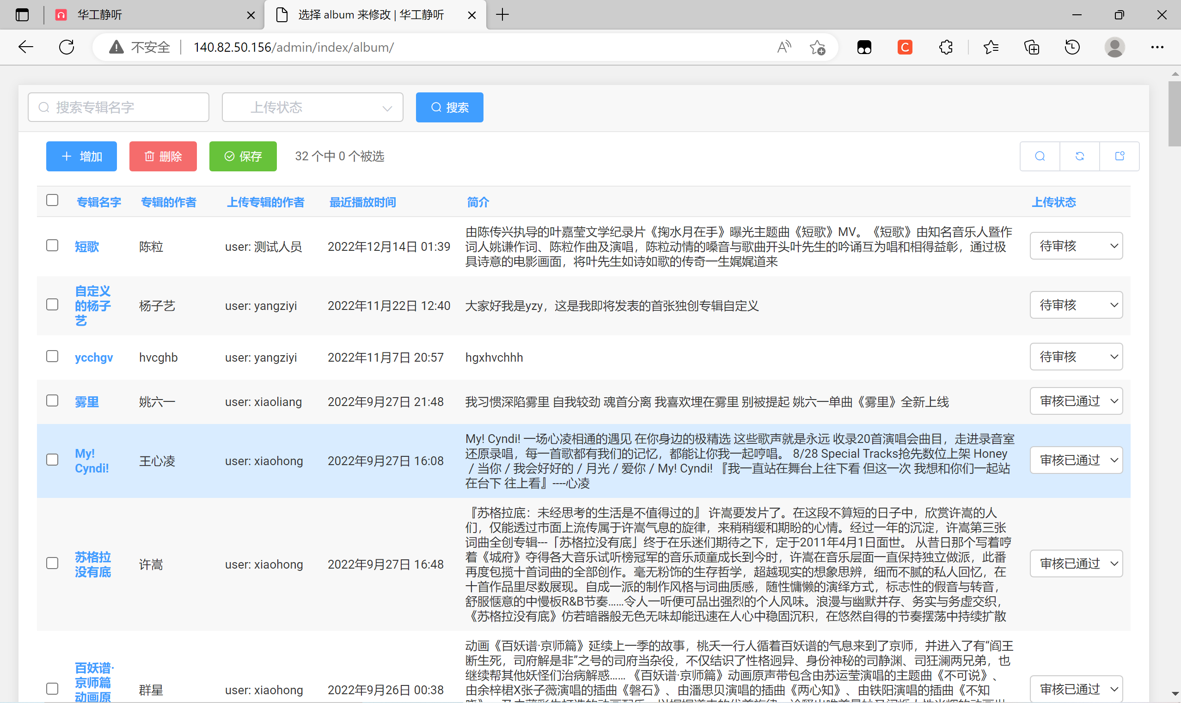Open the table search icon panel
Image resolution: width=1181 pixels, height=703 pixels.
(1040, 156)
